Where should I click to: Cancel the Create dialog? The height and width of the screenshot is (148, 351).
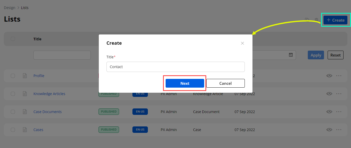225,83
